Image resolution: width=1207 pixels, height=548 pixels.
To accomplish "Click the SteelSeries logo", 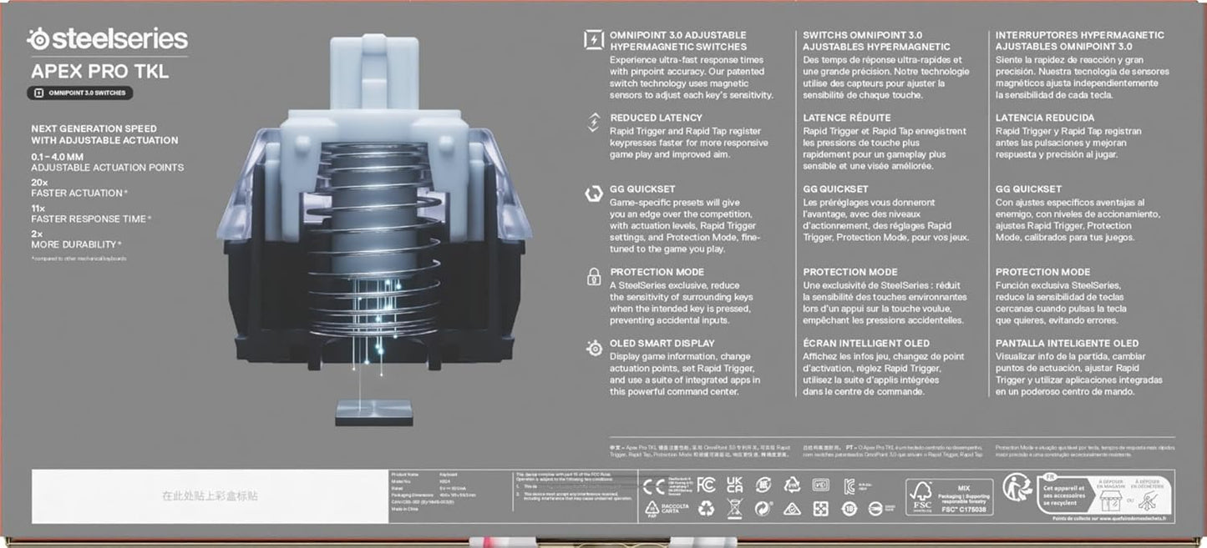I will point(107,39).
